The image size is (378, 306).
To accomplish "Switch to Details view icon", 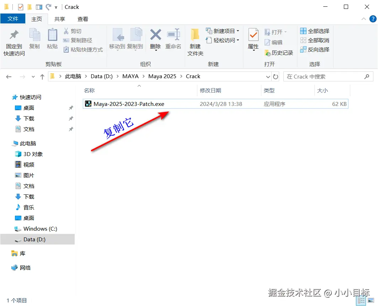I will [x=361, y=300].
